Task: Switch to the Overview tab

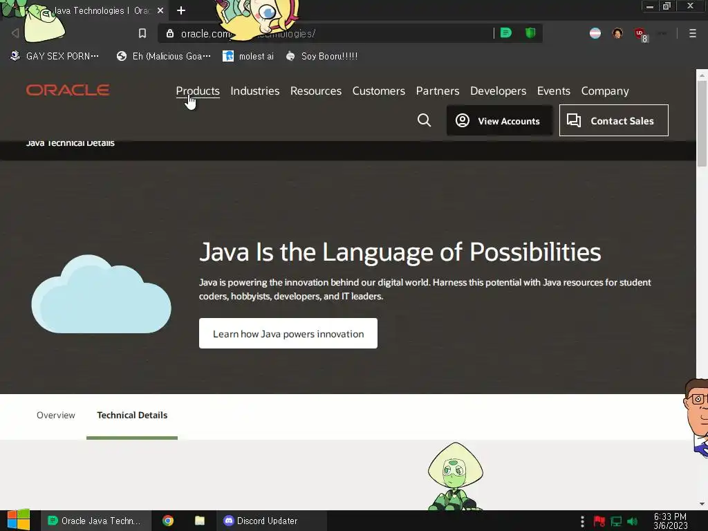Action: tap(56, 415)
